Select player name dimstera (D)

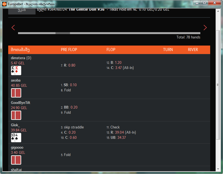click(21, 58)
